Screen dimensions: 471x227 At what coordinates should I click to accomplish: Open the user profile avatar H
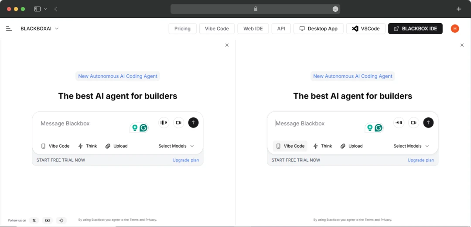(x=455, y=28)
